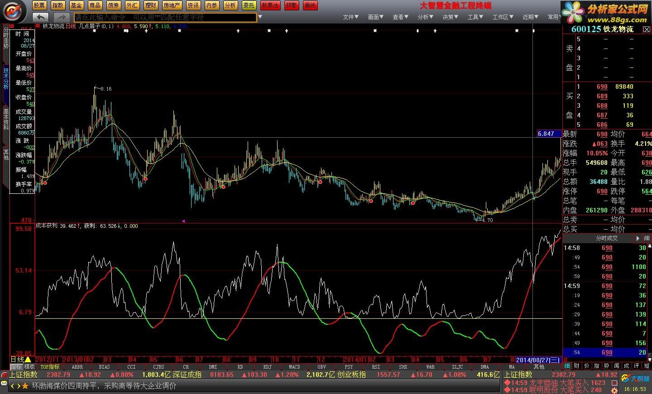This screenshot has width=652, height=394.
Task: Select the CCI indicator tab
Action: [x=131, y=367]
